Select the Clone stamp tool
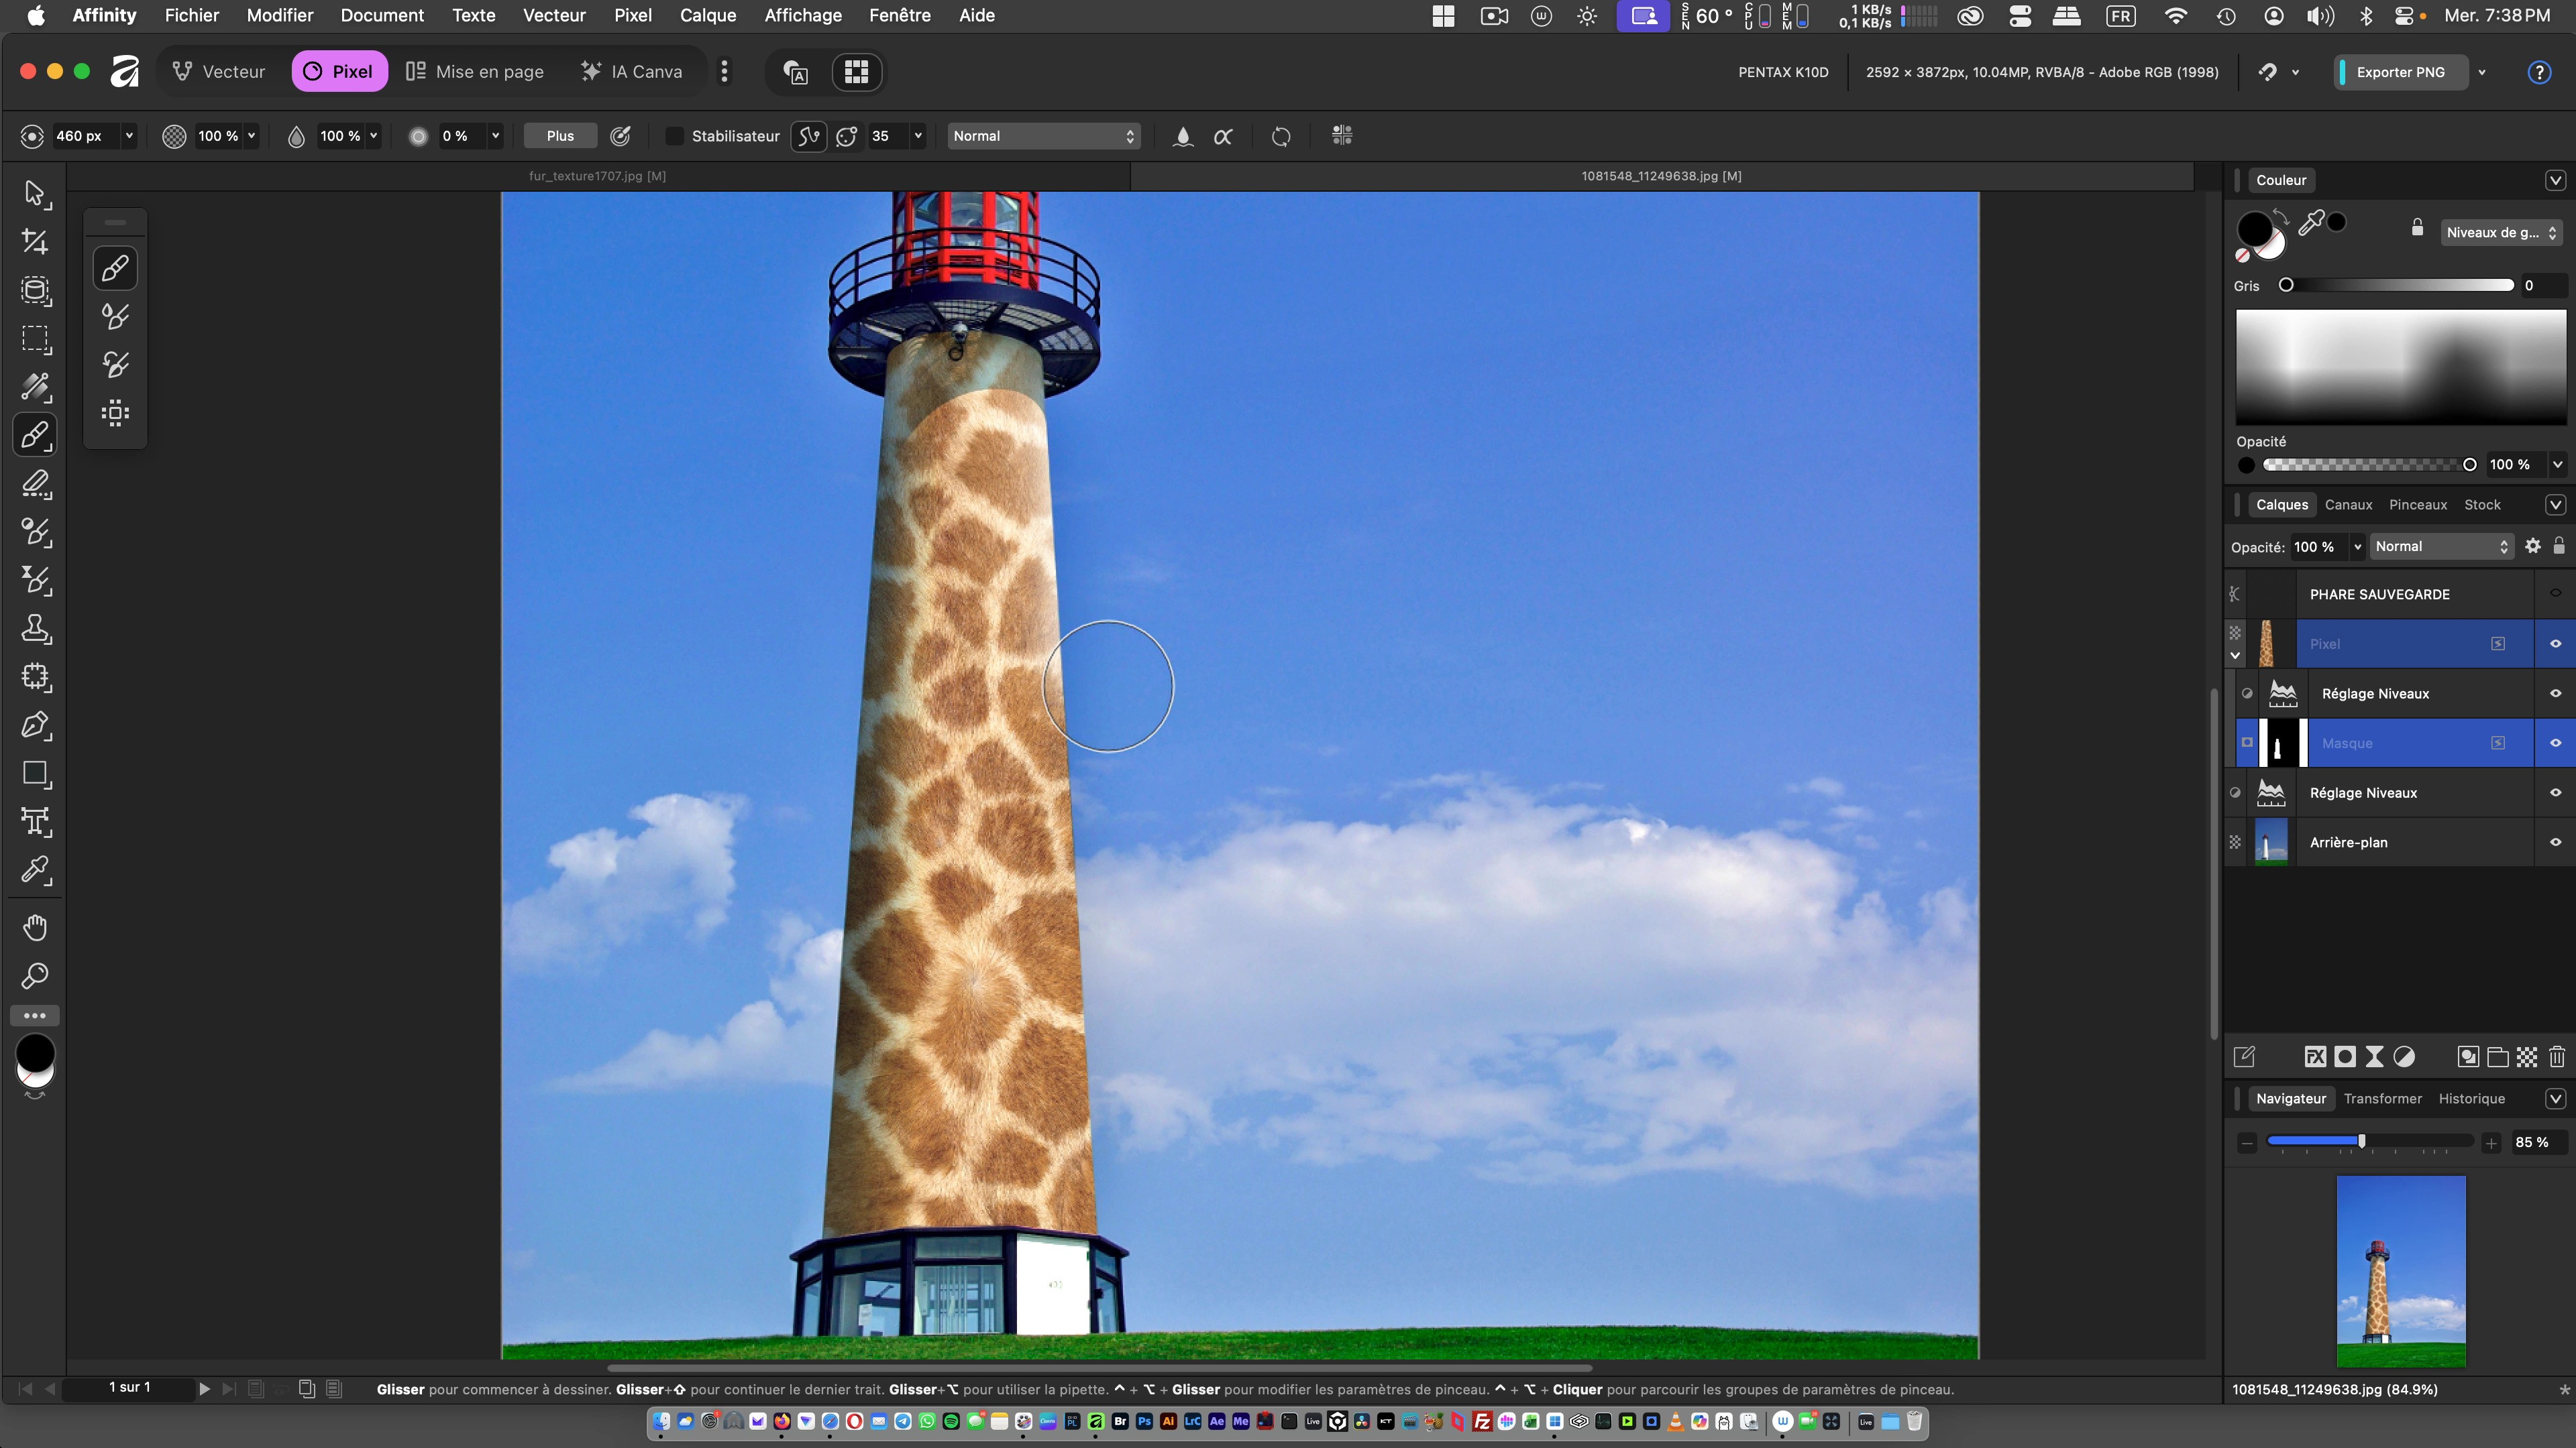This screenshot has height=1448, width=2576. (x=35, y=629)
